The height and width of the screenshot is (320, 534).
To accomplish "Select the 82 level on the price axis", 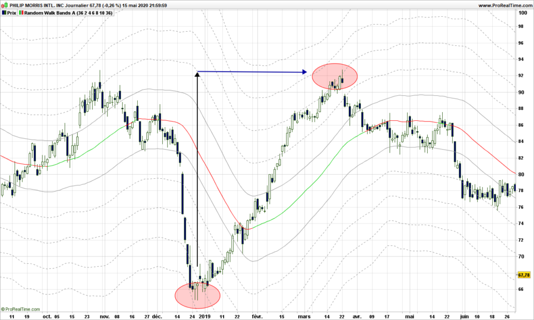I will click(x=521, y=158).
